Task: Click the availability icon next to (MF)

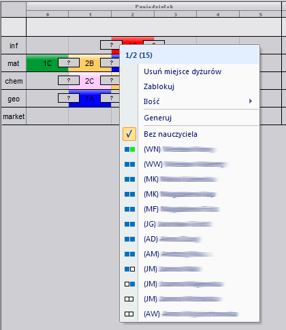Action: (x=129, y=209)
